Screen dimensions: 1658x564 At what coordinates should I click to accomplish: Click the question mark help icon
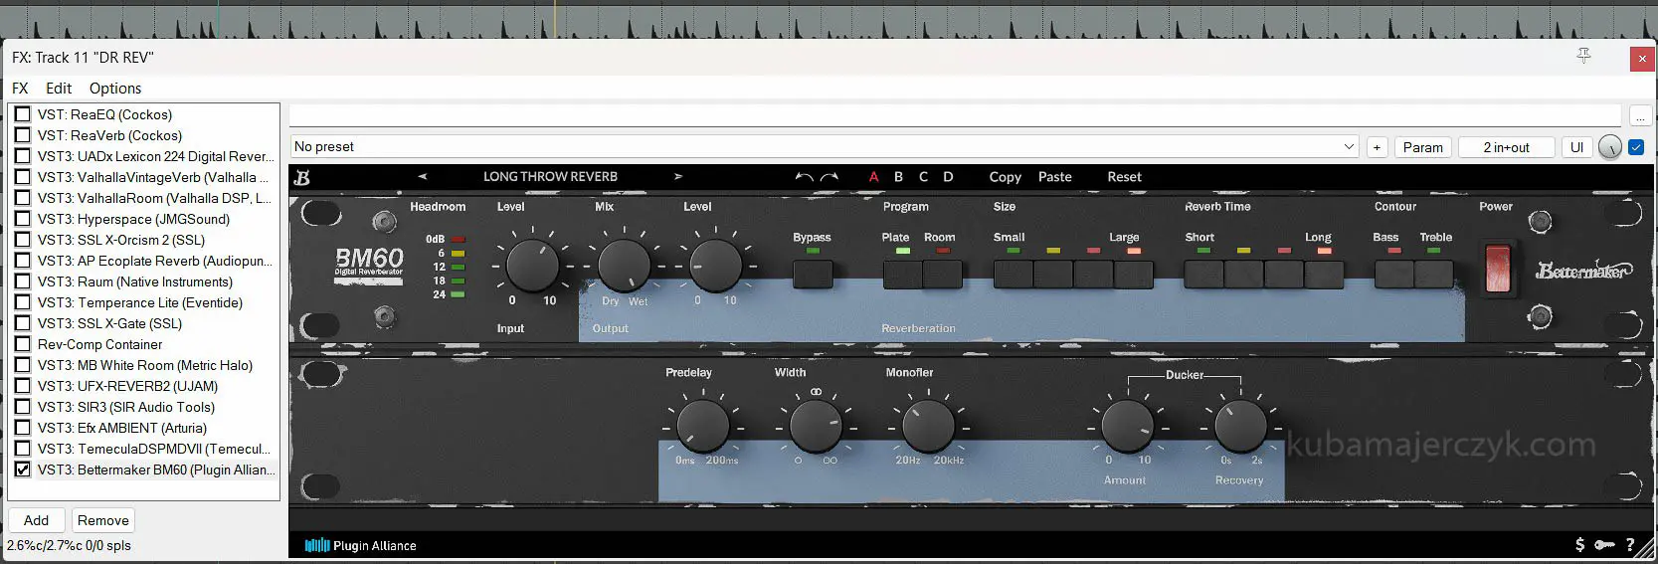(1630, 544)
